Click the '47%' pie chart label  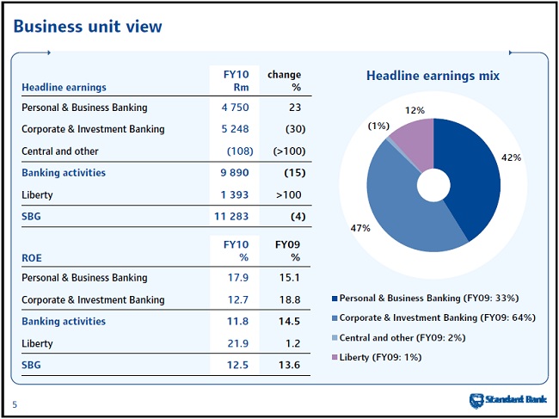360,228
